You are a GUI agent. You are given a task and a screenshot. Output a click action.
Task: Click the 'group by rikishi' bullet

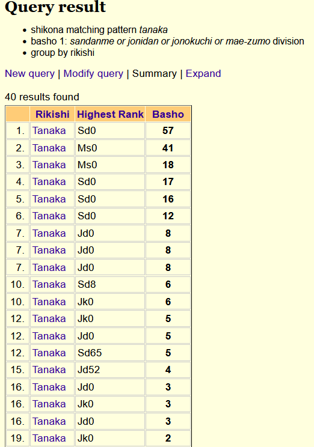pyautogui.click(x=63, y=53)
